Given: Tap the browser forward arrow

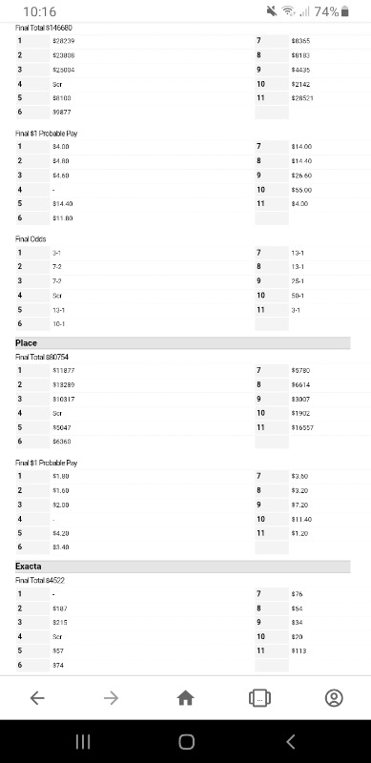Looking at the screenshot, I should click(111, 698).
